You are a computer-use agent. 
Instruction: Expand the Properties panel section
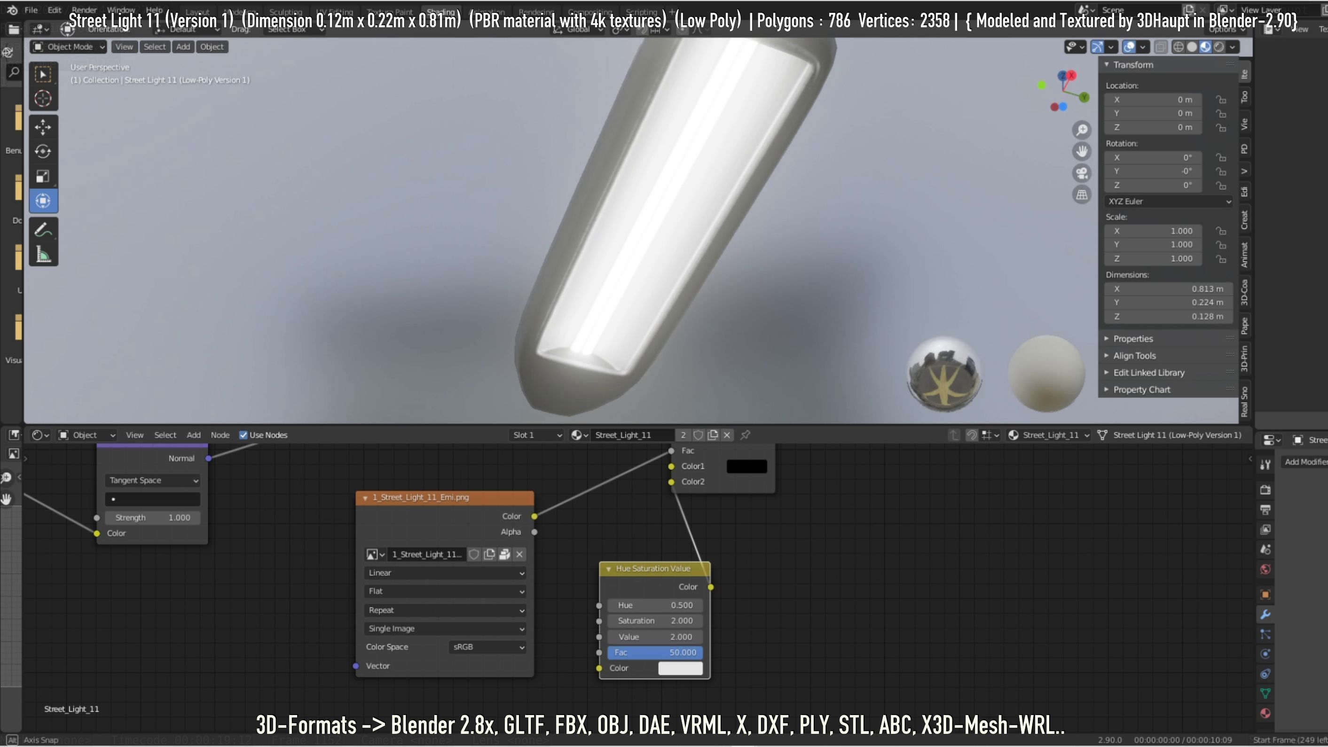[x=1133, y=339]
